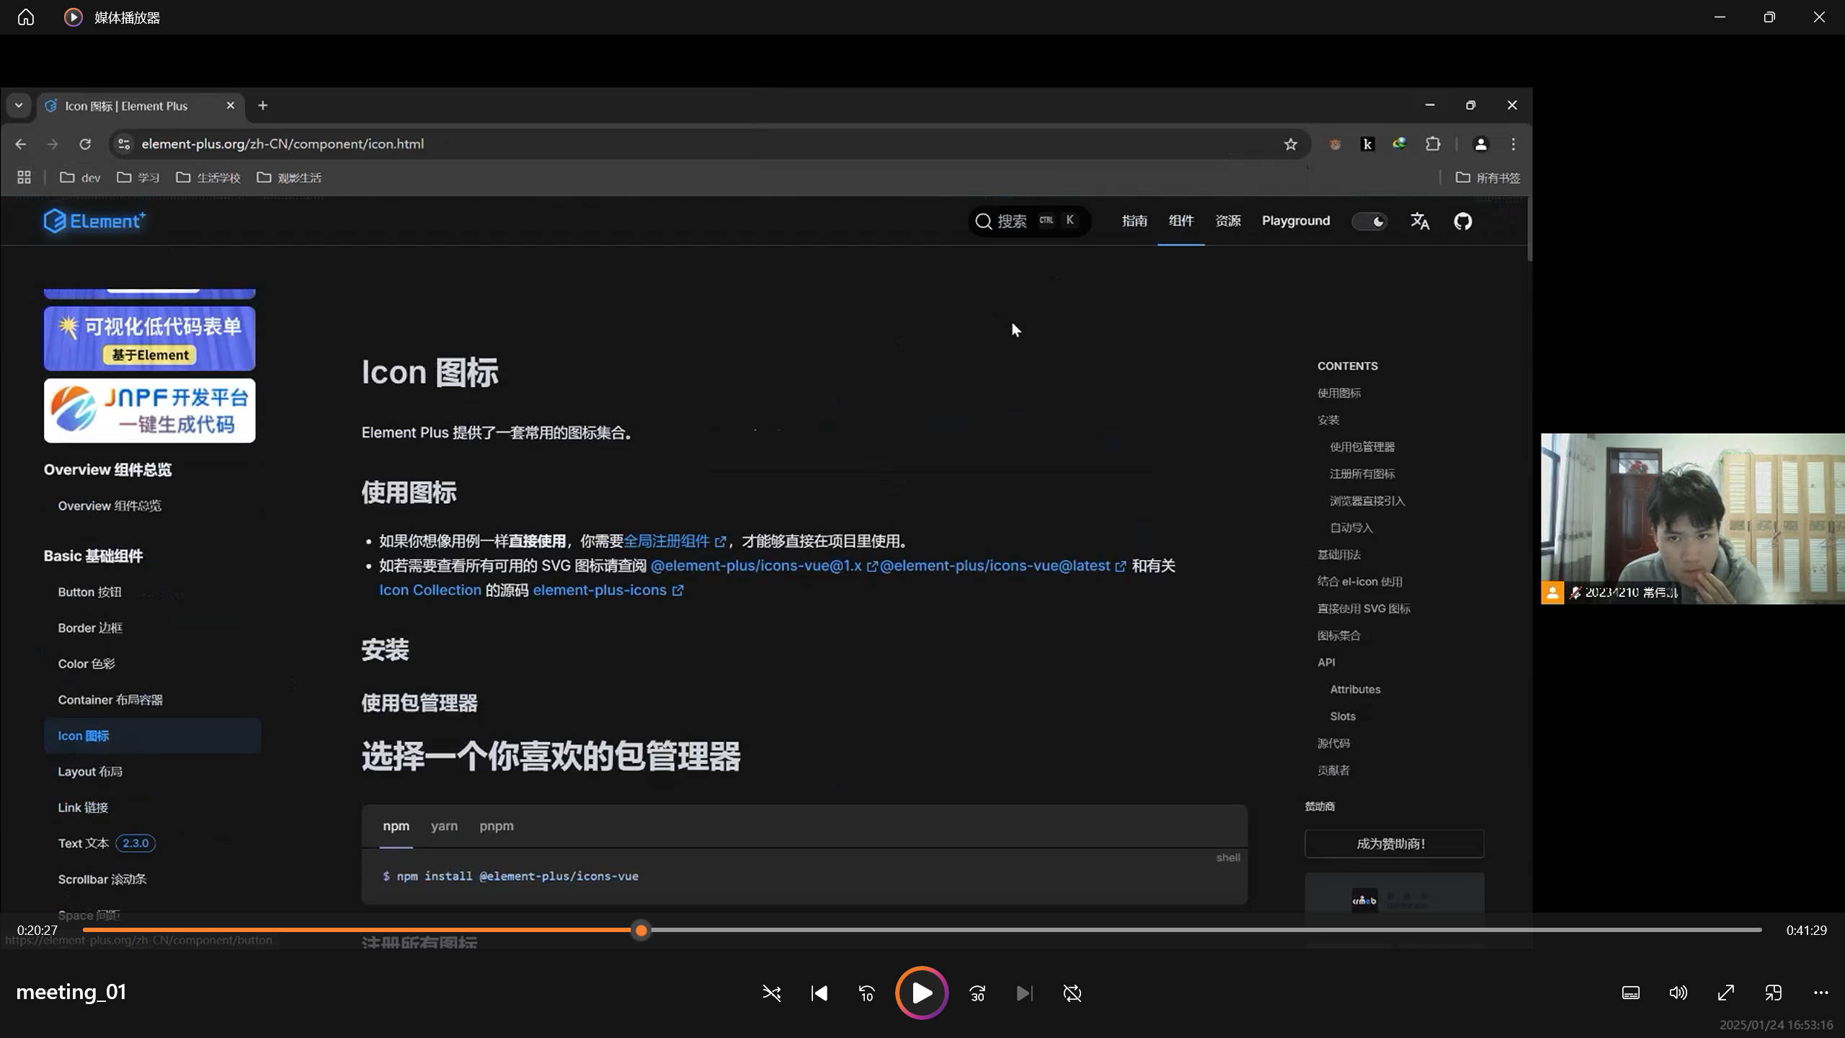Image resolution: width=1845 pixels, height=1038 pixels.
Task: Follow the 全局注册组件 link
Action: coord(675,541)
